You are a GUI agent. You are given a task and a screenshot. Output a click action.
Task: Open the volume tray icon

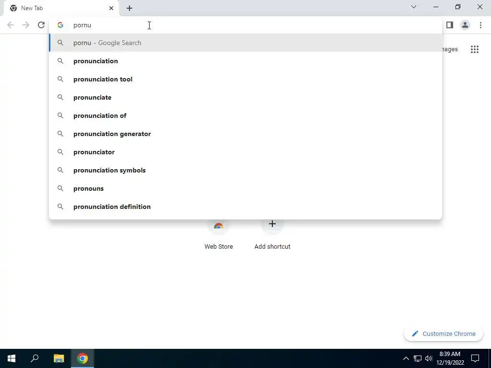click(x=429, y=358)
